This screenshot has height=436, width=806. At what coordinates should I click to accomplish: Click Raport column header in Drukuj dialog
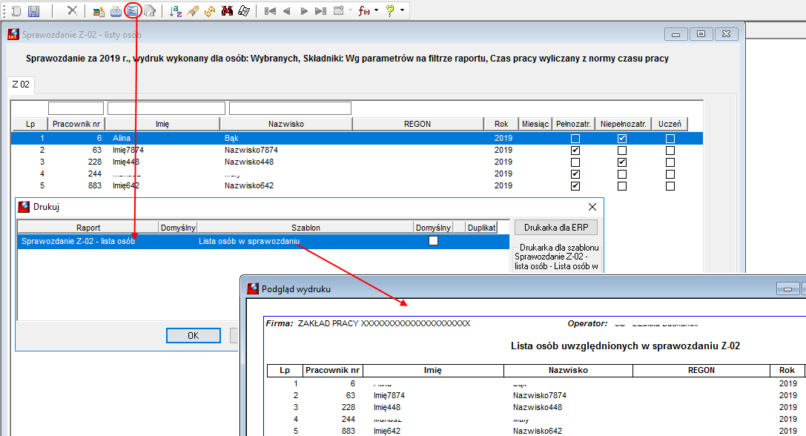[x=88, y=228]
